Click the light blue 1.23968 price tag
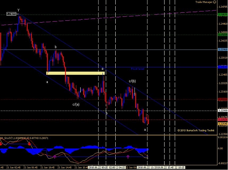228x170 pixels. [223, 50]
